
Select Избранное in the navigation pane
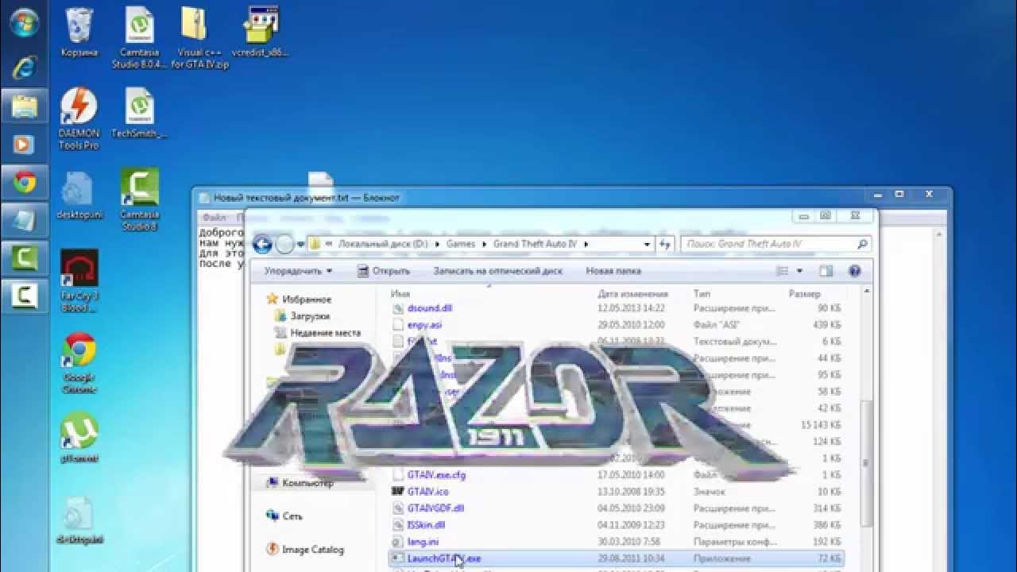(x=299, y=300)
